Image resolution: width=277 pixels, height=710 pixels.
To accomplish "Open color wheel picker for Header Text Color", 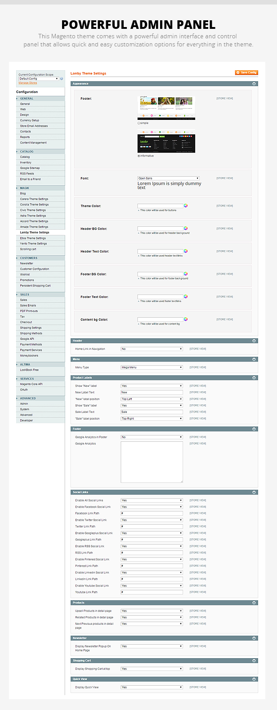I will coord(186,251).
